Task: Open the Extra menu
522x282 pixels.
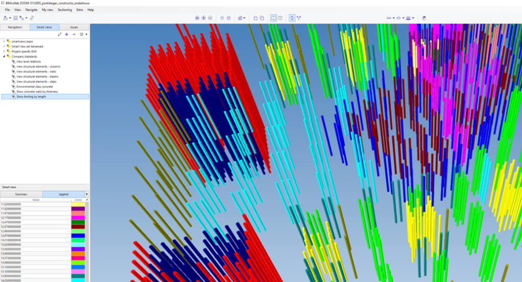Action: (x=80, y=10)
